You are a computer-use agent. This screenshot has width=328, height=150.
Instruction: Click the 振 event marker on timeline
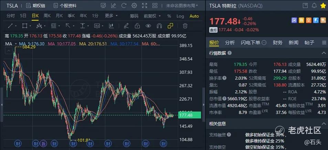click(43, 143)
